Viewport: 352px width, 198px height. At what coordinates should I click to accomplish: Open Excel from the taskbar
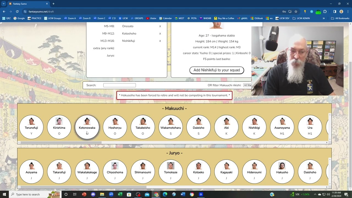click(120, 194)
